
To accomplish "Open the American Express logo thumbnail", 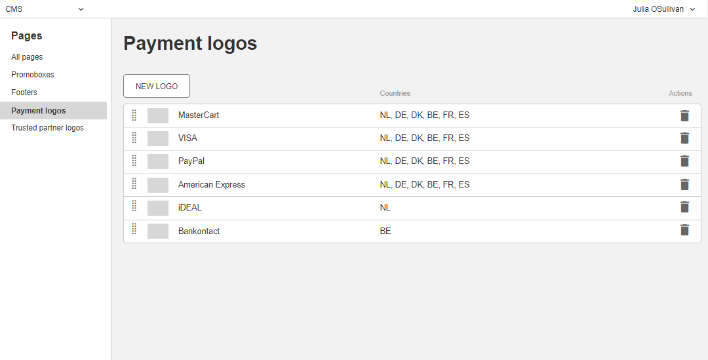I will (x=158, y=185).
